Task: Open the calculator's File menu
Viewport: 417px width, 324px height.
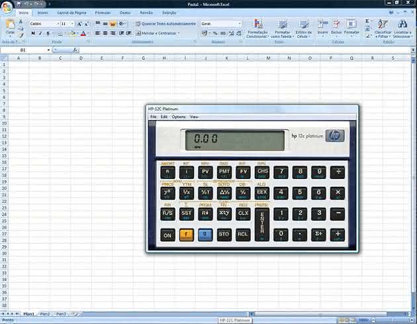Action: click(153, 117)
